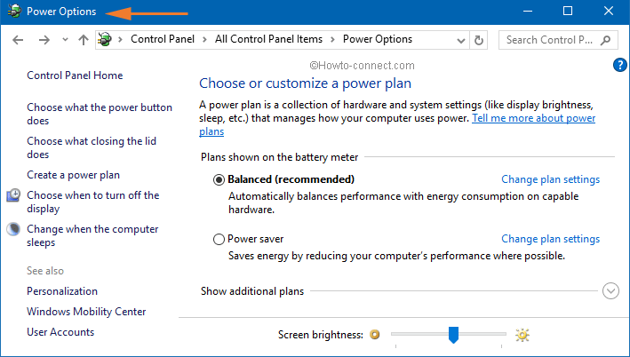Click the Power Options title bar icon
630x357 pixels.
(x=14, y=12)
